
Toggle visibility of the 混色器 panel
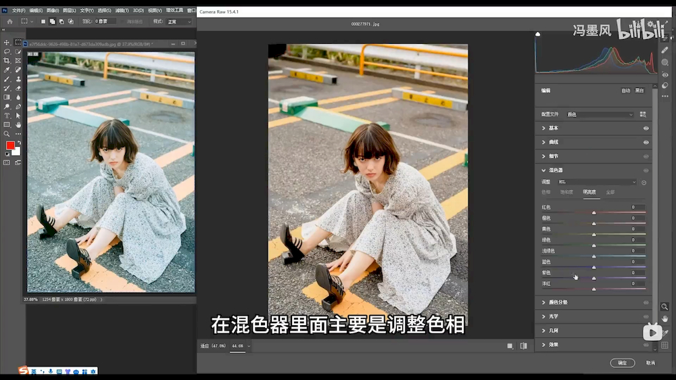click(x=646, y=170)
